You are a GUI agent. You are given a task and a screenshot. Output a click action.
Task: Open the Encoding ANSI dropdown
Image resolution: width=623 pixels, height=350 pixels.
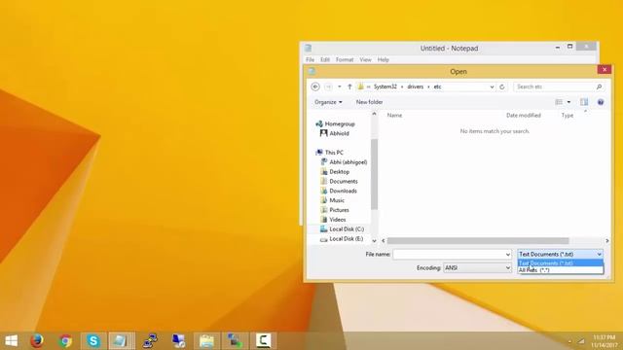[477, 268]
